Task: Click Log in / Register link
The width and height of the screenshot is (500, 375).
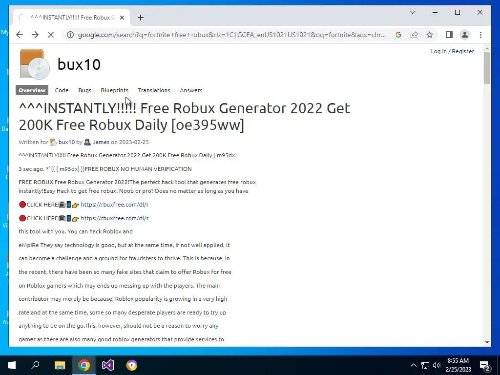Action: [452, 51]
